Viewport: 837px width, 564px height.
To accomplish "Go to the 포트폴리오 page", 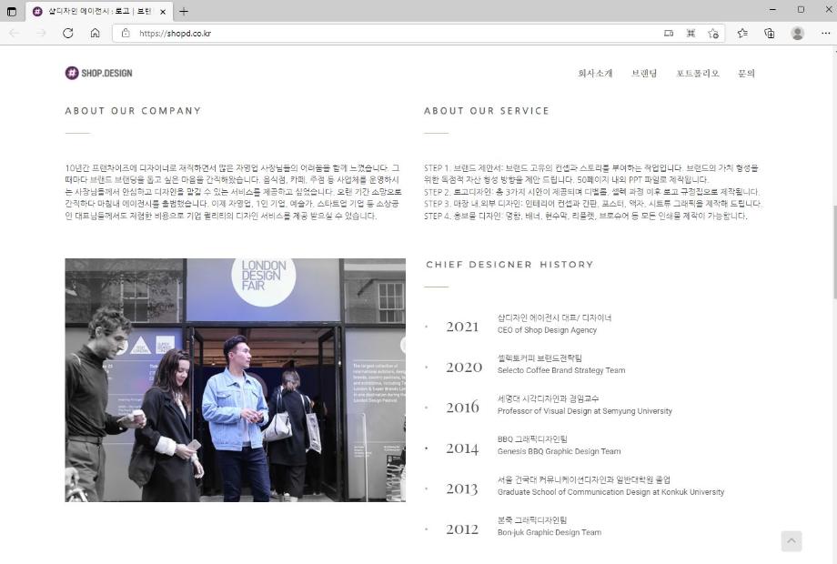I will 697,74.
